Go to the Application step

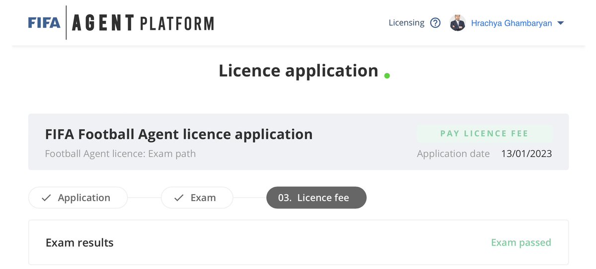click(78, 198)
